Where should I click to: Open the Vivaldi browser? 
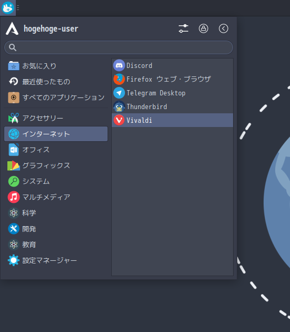tap(172, 120)
